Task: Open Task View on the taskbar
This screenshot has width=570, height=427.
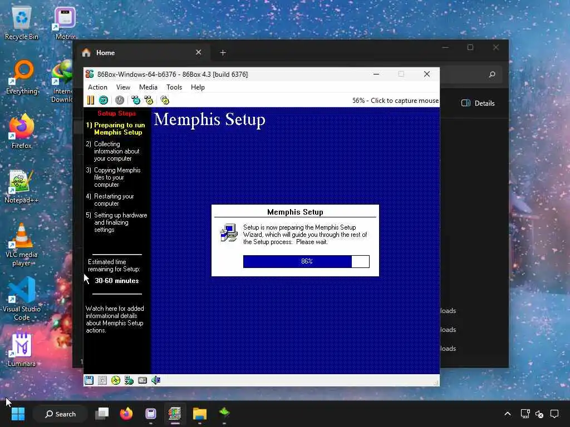Action: (102, 414)
